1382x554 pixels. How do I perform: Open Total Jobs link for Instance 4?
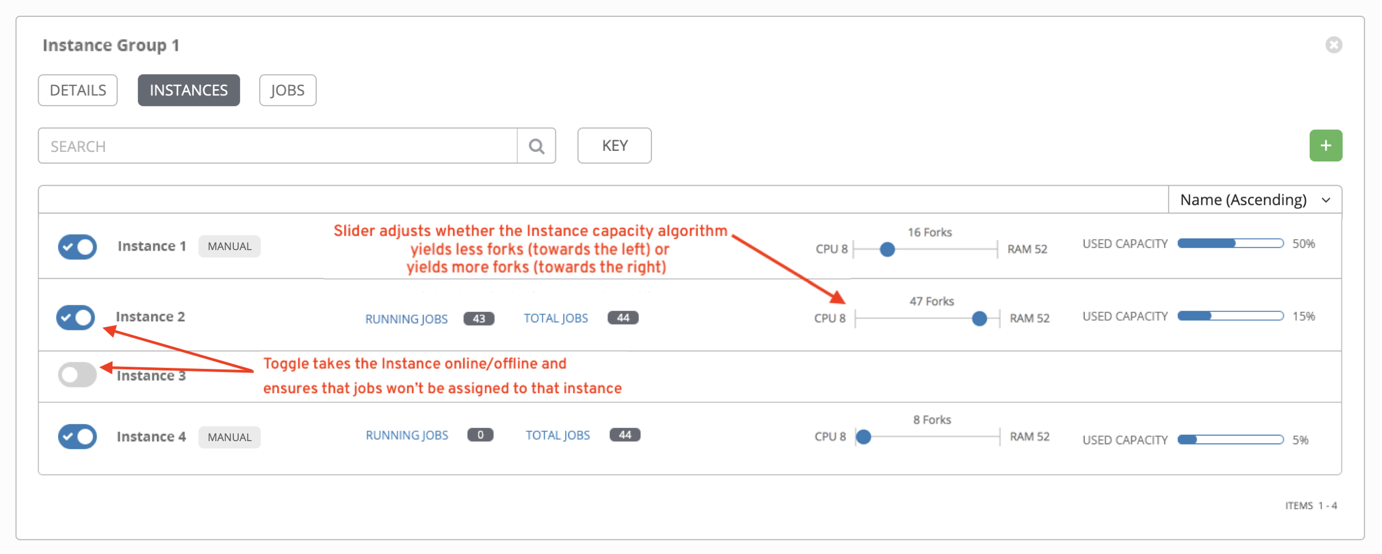[557, 435]
